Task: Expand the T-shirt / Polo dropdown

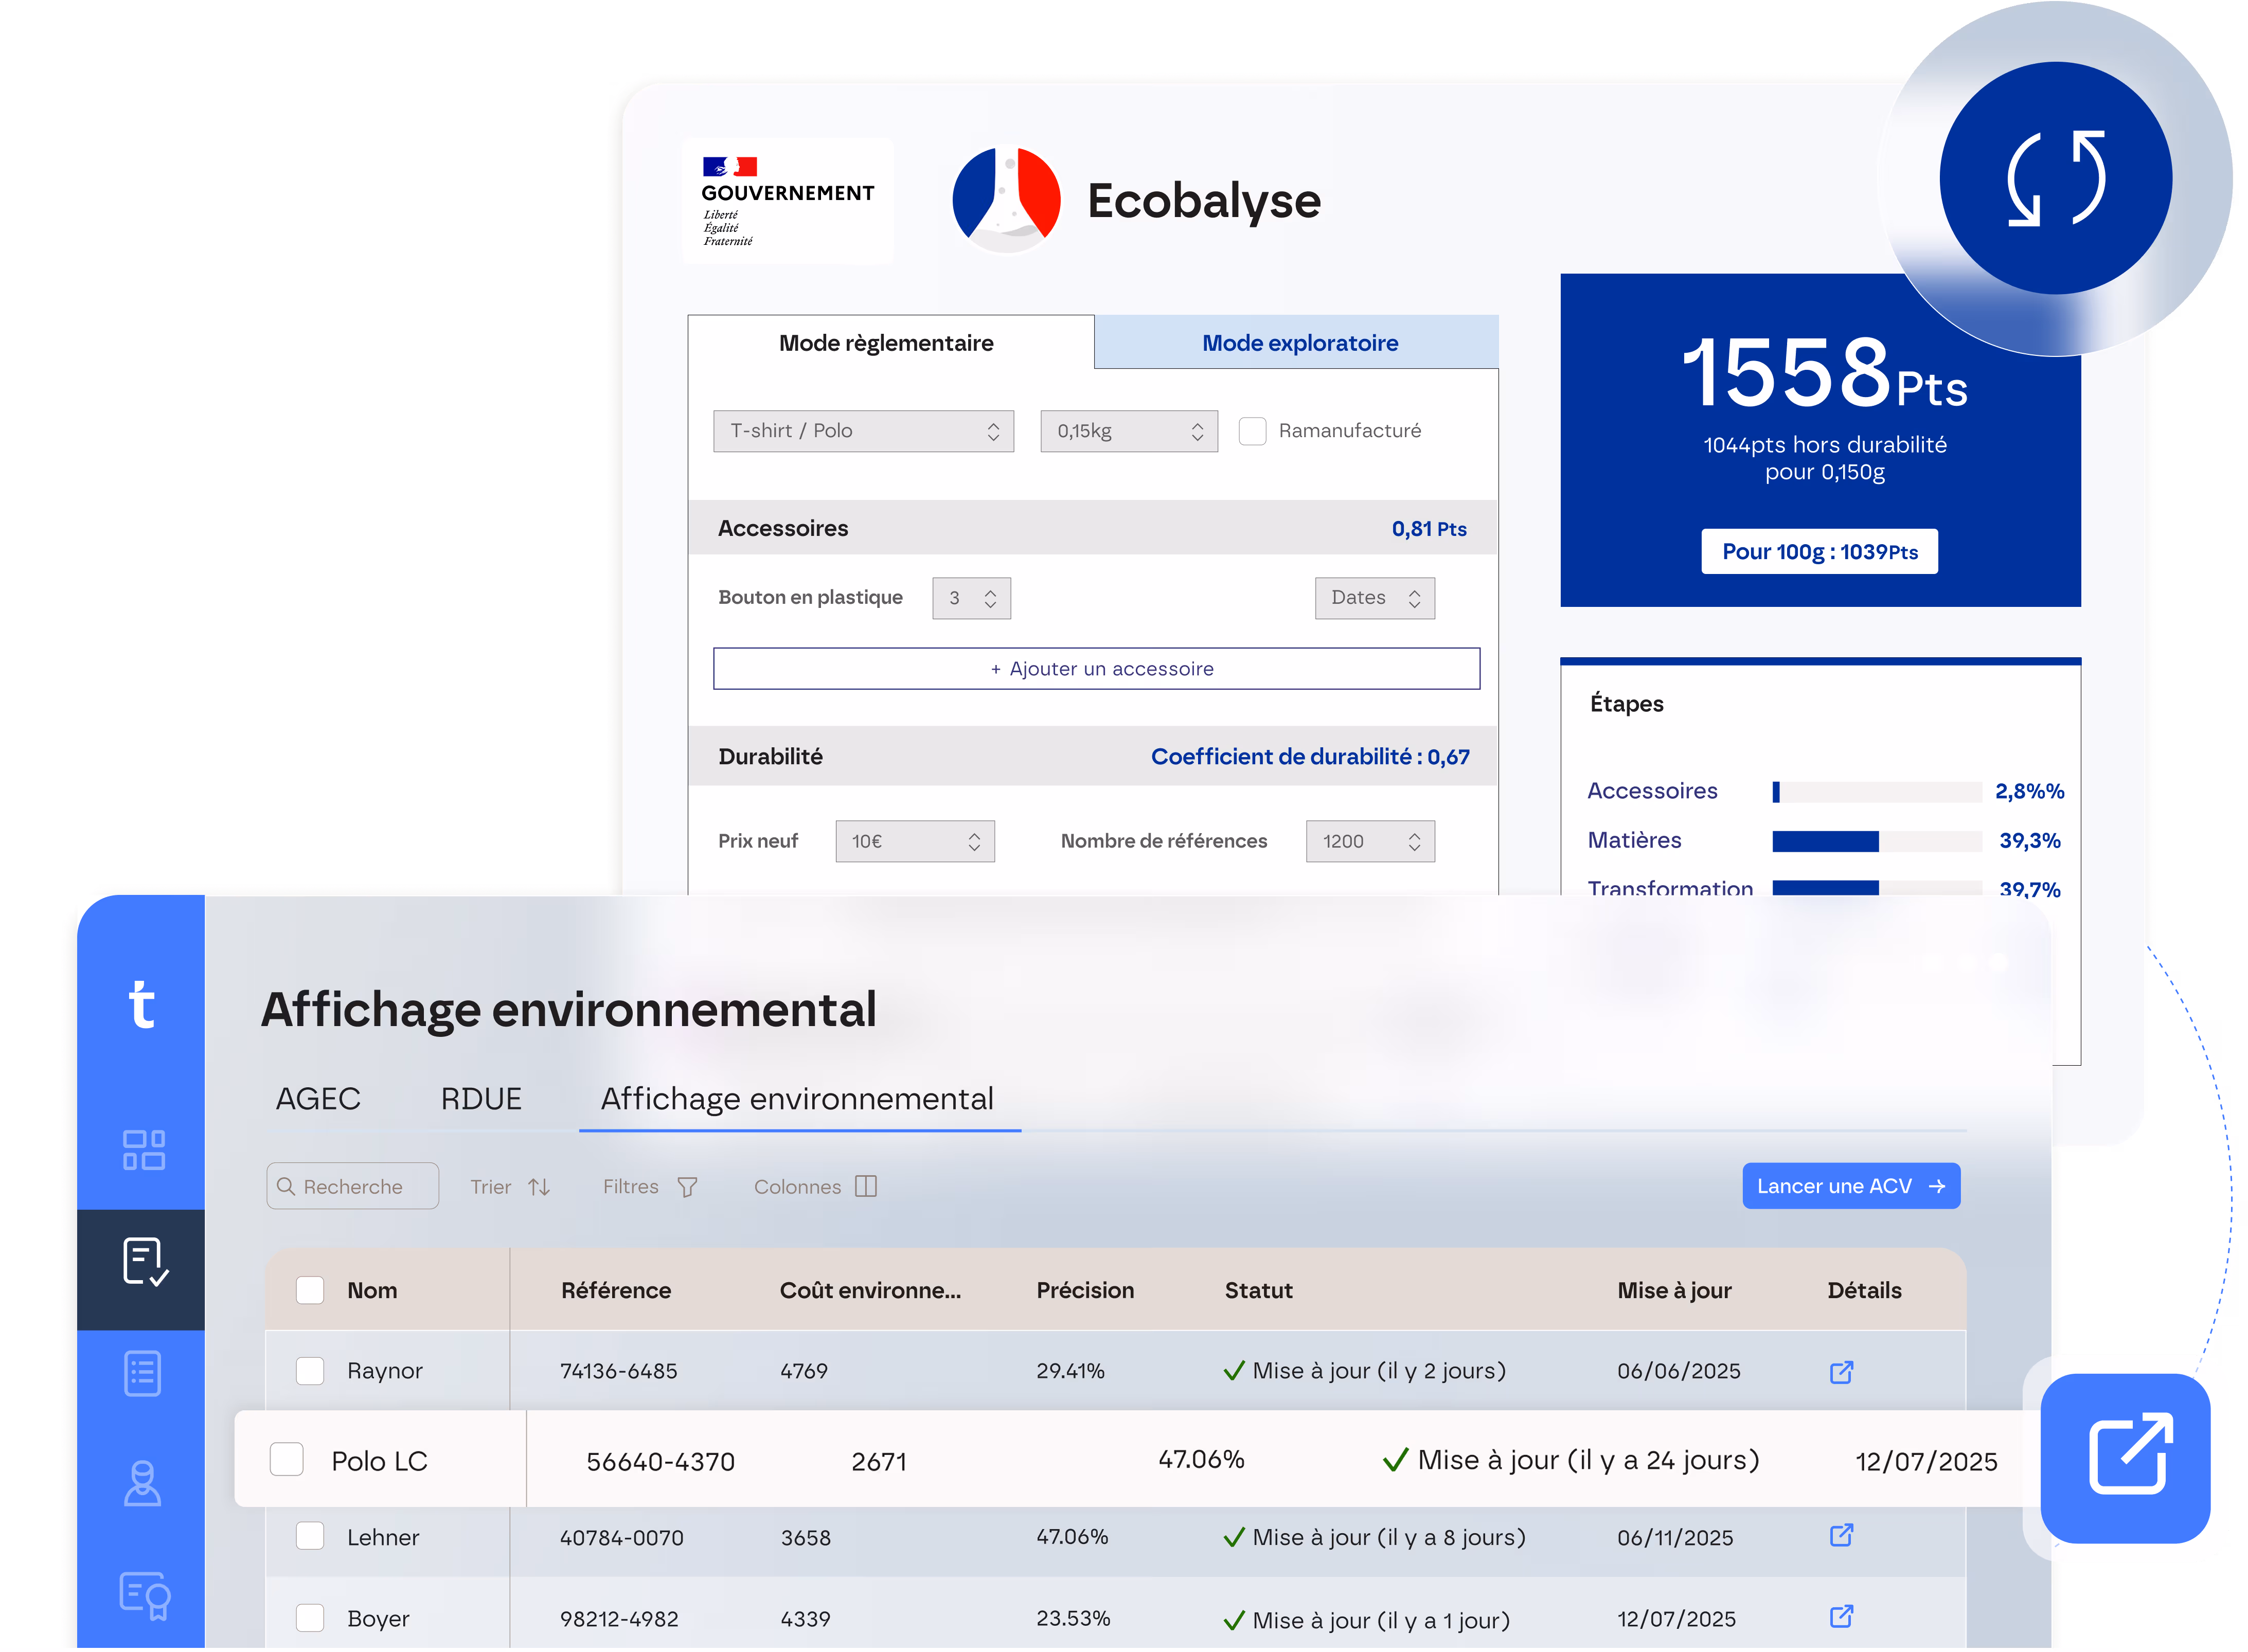Action: click(x=863, y=431)
